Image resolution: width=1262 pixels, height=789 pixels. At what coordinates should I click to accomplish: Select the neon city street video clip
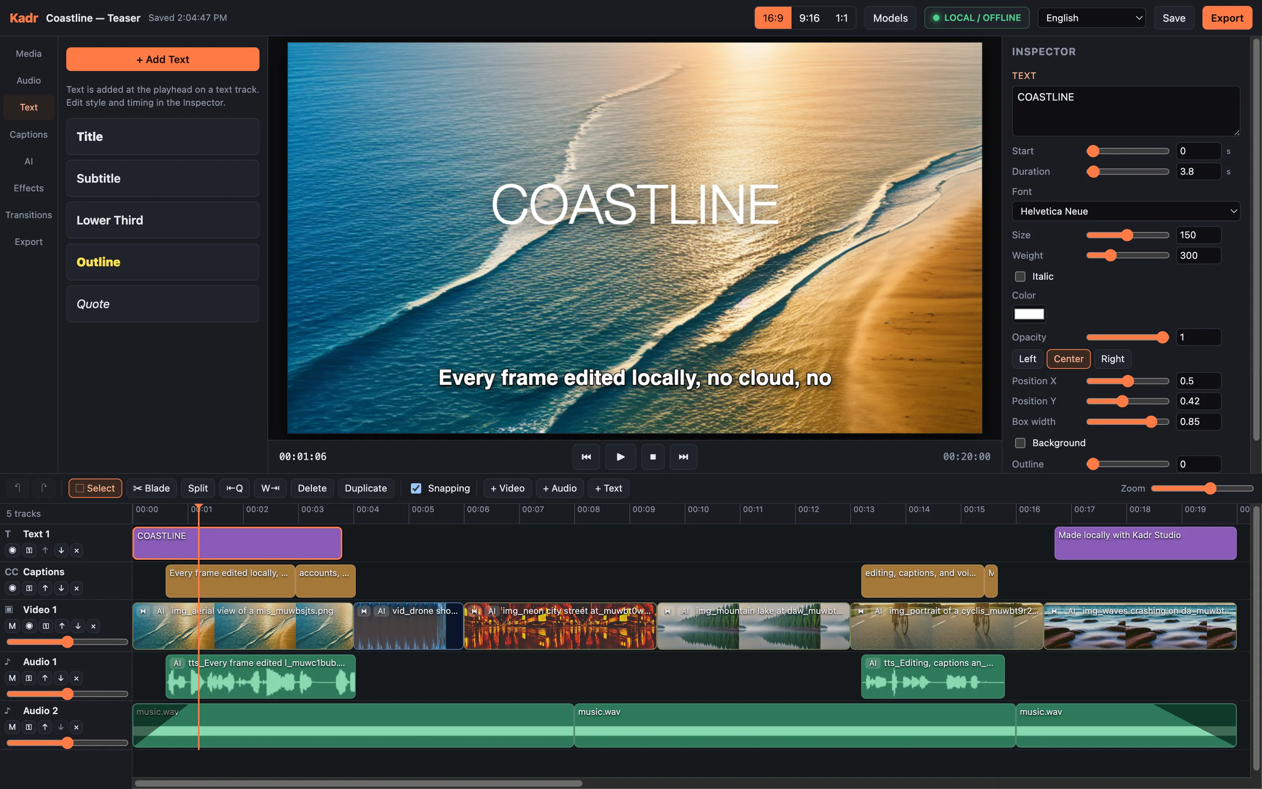[x=560, y=626]
